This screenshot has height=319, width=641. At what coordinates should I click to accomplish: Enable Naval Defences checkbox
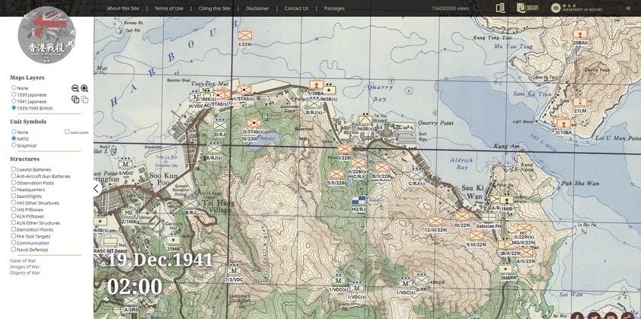point(14,249)
